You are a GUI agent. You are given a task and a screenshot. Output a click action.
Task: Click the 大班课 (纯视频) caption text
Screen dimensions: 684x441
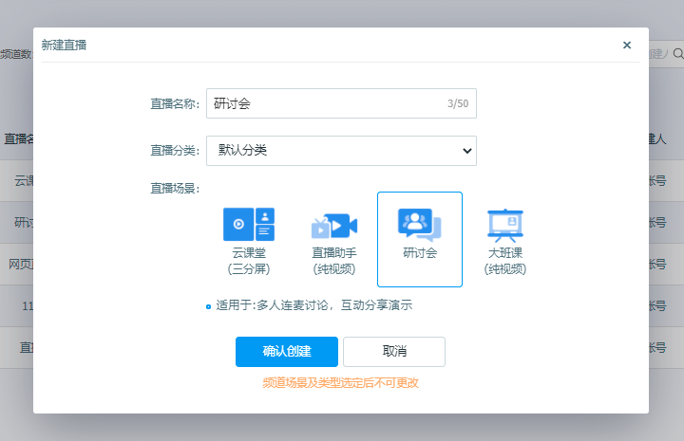pos(505,261)
